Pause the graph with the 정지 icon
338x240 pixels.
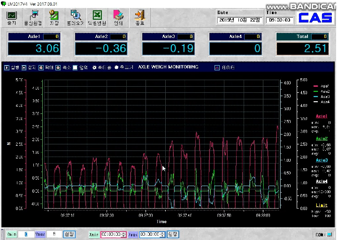pos(24,67)
